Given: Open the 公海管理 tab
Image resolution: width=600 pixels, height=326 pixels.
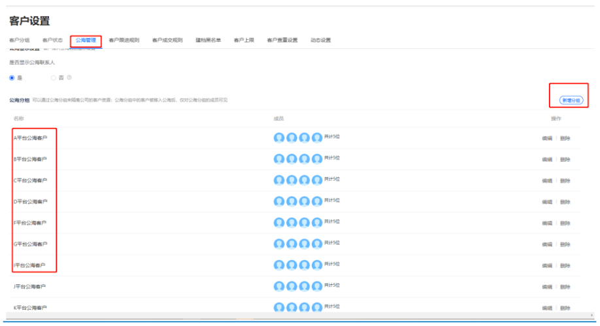Looking at the screenshot, I should click(86, 40).
